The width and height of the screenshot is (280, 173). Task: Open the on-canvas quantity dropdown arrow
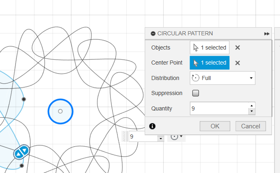pos(161,138)
